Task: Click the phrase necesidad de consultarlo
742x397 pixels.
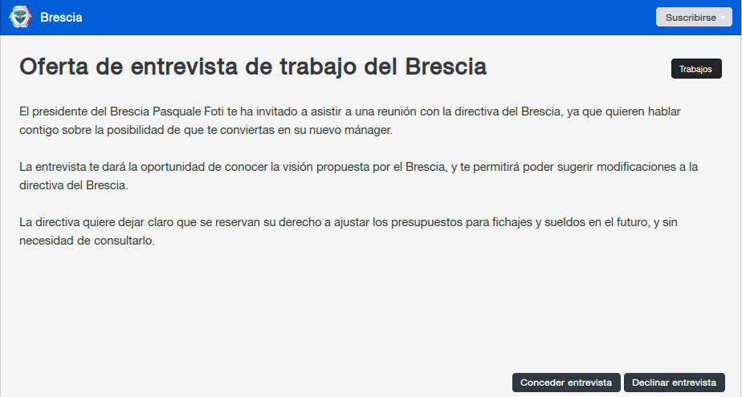Action: tap(87, 241)
